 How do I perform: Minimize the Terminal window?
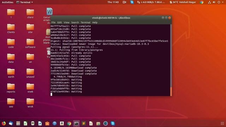tap(163, 18)
